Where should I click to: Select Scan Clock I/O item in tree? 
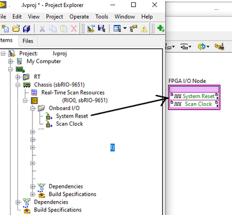(x=70, y=124)
